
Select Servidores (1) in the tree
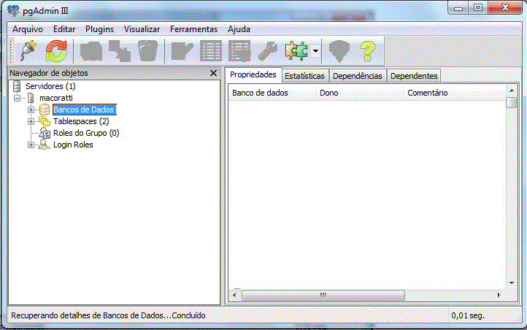50,86
